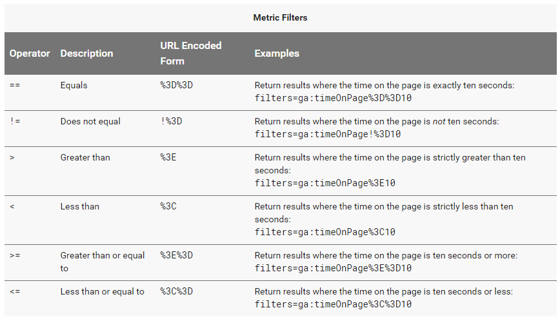Click the == operator cell
The width and height of the screenshot is (560, 319).
click(15, 85)
